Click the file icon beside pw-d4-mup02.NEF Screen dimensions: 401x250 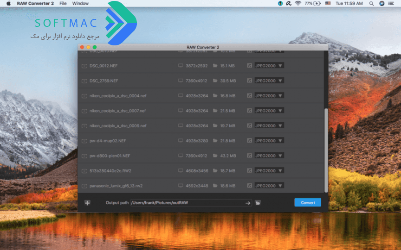pos(84,141)
